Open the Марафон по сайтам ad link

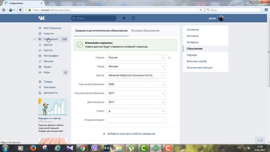click(50, 118)
